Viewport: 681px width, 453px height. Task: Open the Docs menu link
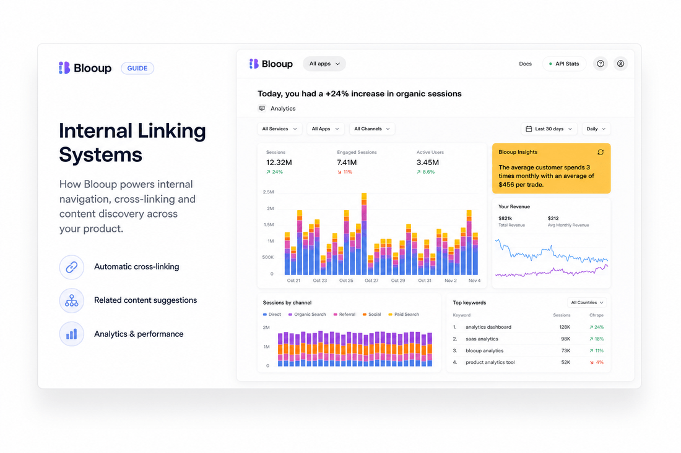tap(525, 64)
